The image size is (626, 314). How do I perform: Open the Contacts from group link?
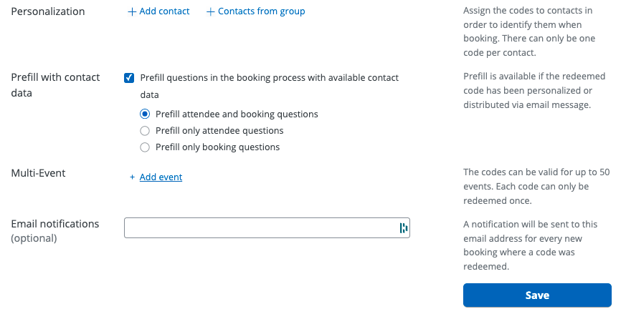[x=261, y=11]
